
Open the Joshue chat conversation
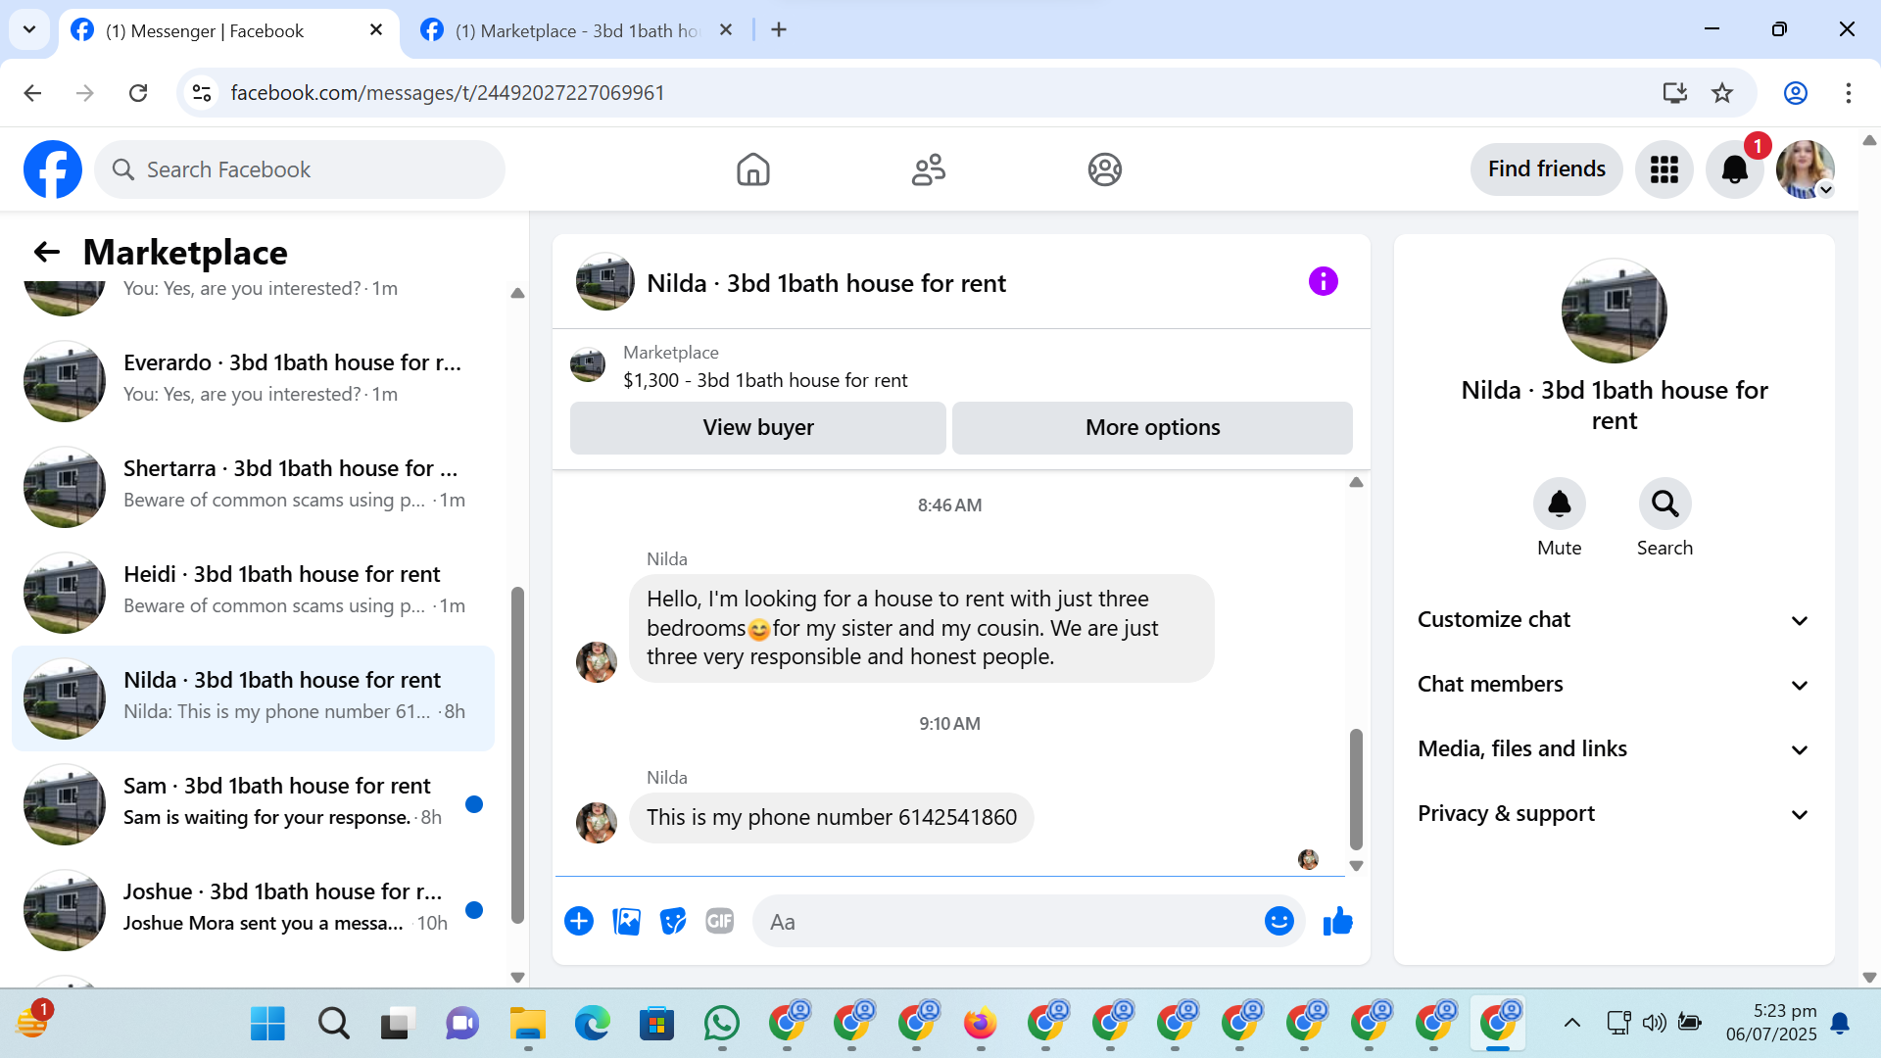(x=253, y=910)
